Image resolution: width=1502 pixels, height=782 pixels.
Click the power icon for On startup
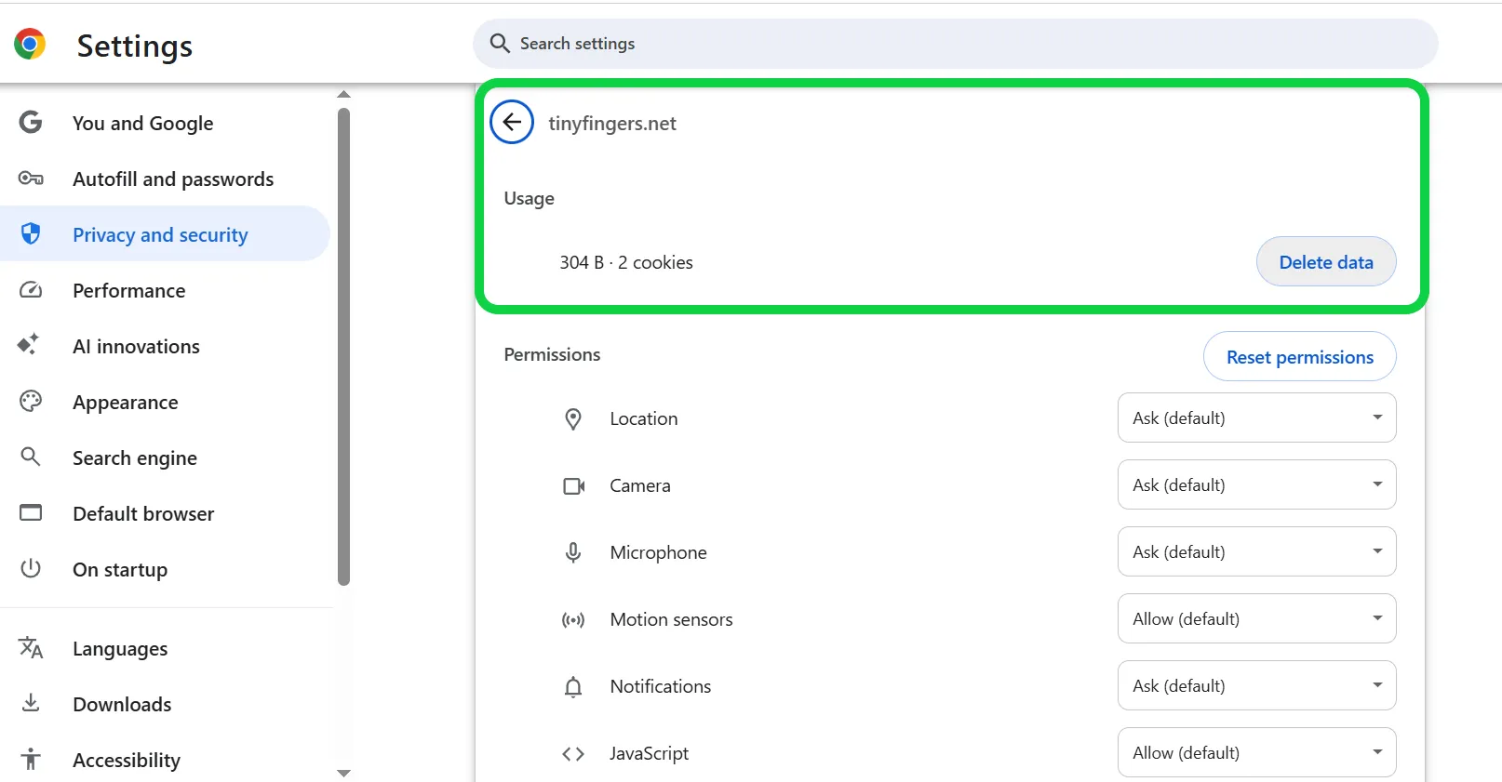(x=31, y=568)
